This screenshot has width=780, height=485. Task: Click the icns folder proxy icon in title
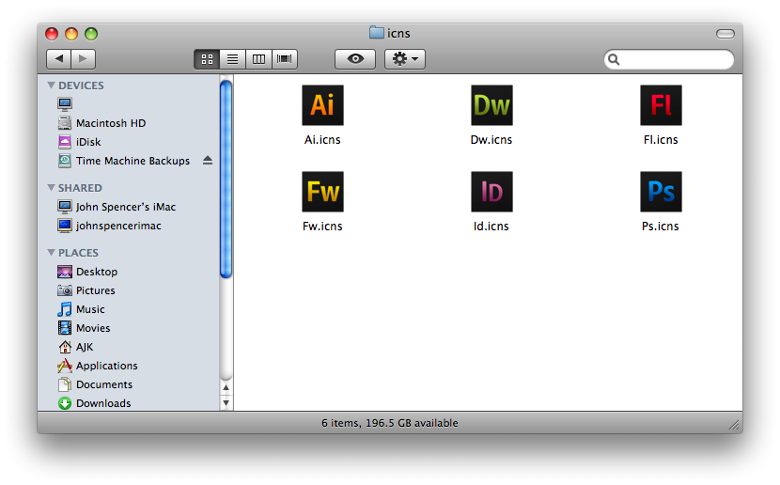click(x=377, y=33)
